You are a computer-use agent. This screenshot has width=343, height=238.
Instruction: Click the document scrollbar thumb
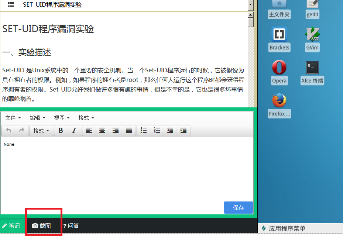click(250, 23)
